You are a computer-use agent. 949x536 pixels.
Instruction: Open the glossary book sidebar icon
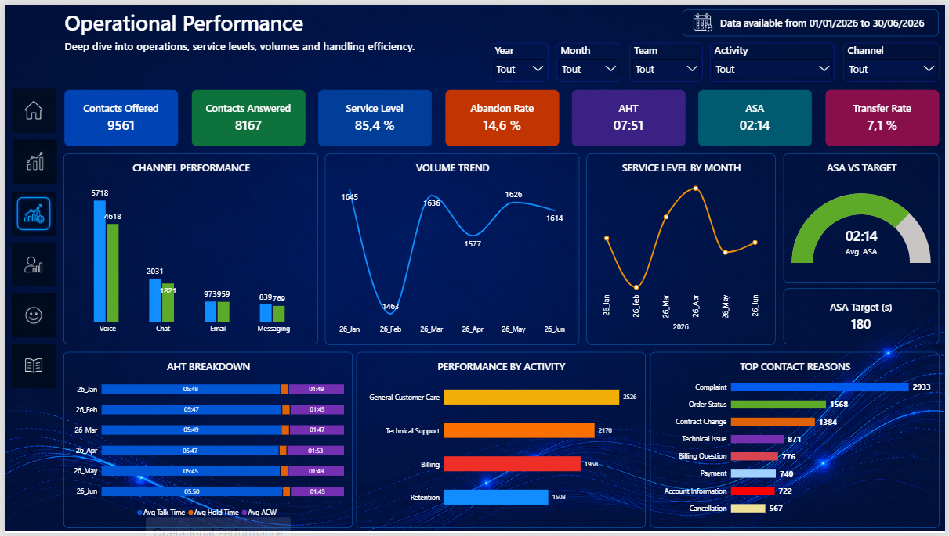click(x=34, y=365)
